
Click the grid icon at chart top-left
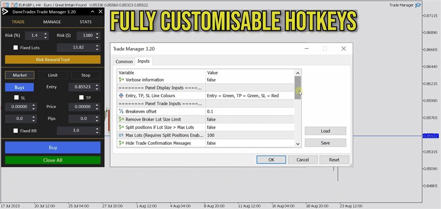[6, 5]
